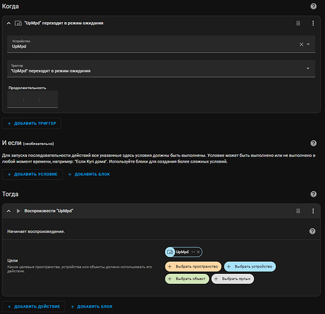325x314 pixels.
Task: Click the Добавить действие button
Action: [33, 306]
